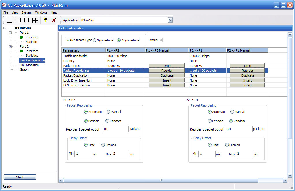Click Duplicate button for P2 -> P1 Manual
295x191 pixels.
[x=247, y=75]
